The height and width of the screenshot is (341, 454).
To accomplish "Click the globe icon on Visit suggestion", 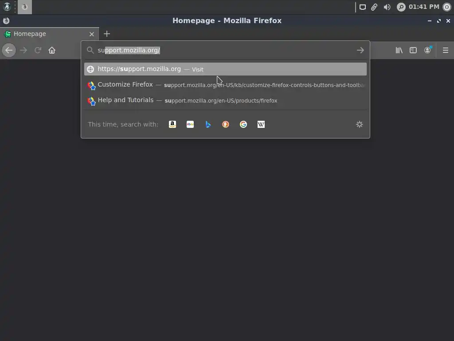I will [90, 69].
